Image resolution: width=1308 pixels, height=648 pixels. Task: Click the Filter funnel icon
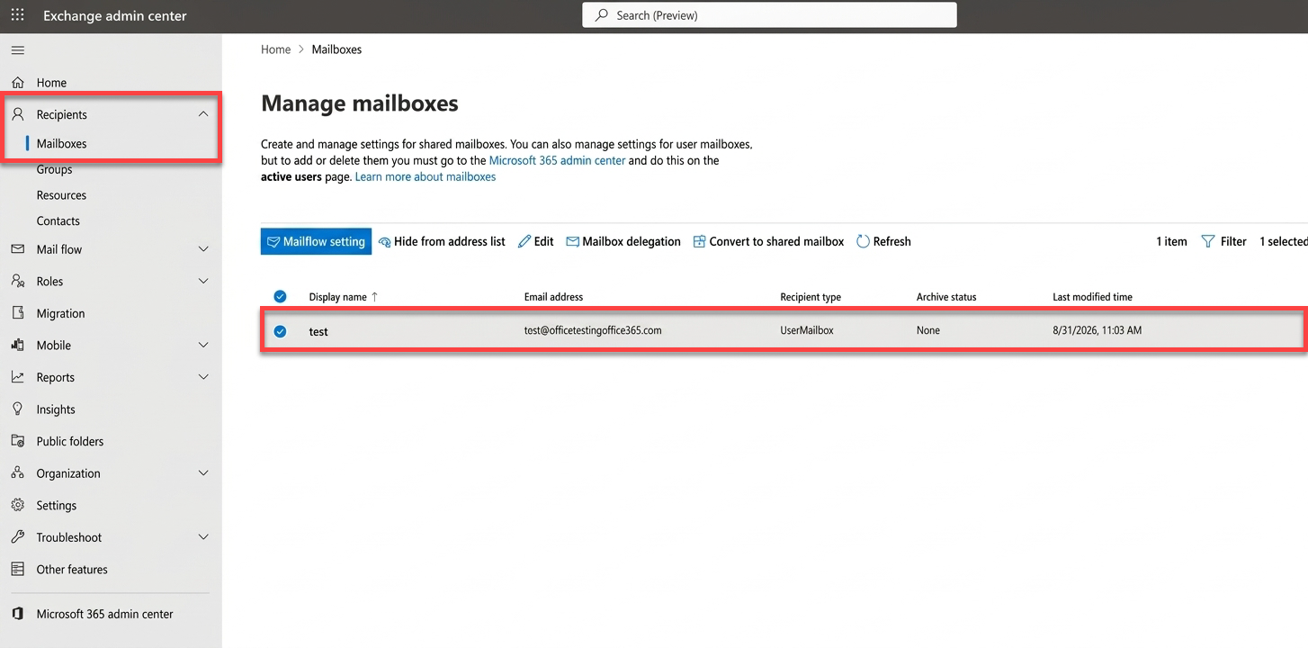[1208, 241]
